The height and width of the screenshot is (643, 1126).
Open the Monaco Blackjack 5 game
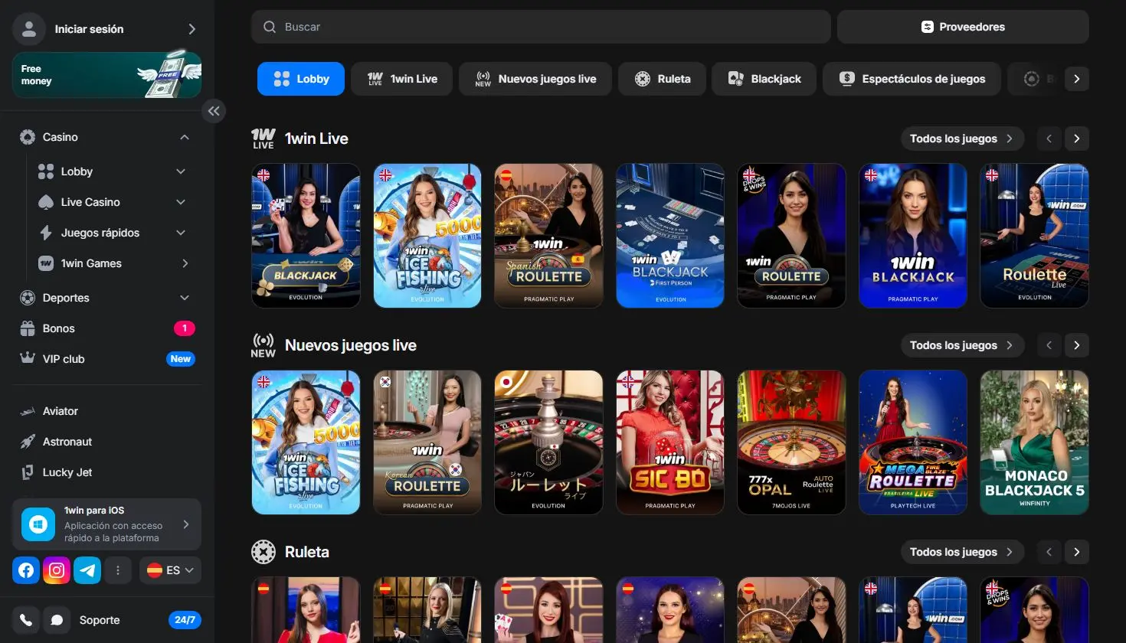(1034, 442)
